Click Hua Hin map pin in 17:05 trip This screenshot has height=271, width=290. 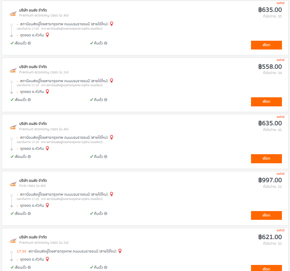[x=47, y=35]
